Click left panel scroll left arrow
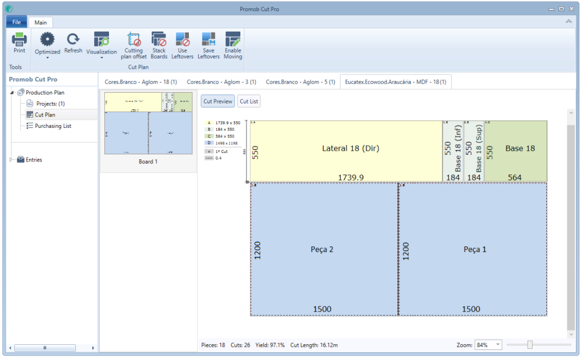The image size is (582, 358). coord(10,348)
